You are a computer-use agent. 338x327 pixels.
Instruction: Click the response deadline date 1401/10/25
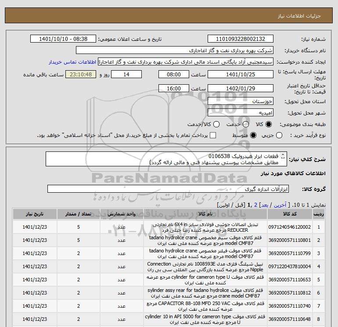[241, 74]
